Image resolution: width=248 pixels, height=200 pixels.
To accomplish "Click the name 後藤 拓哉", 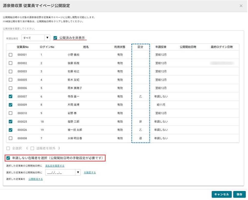I will (73, 63).
